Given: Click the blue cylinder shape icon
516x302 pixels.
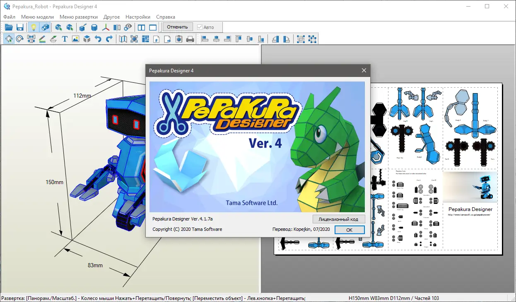Looking at the screenshot, I should pyautogui.click(x=94, y=27).
